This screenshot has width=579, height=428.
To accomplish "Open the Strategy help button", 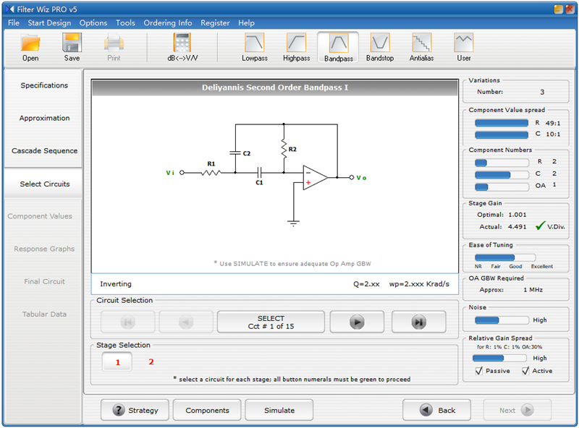I will [135, 410].
